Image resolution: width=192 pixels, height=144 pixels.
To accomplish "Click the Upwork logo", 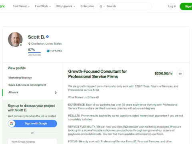I will click(2, 6).
